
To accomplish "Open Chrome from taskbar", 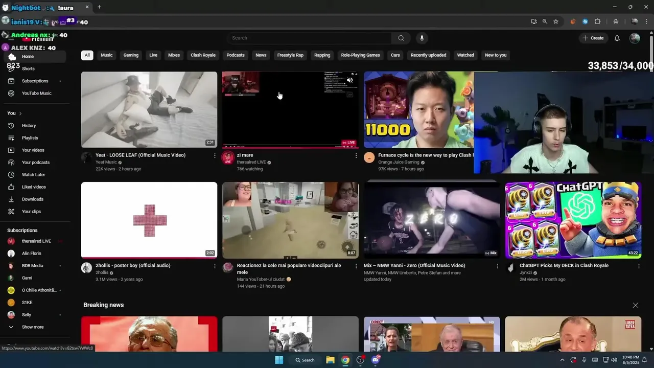I will pos(345,360).
